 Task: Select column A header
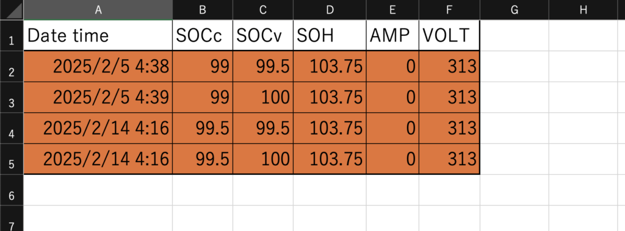[98, 10]
